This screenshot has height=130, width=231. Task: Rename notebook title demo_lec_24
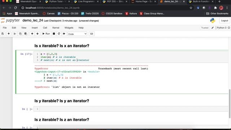point(33,21)
